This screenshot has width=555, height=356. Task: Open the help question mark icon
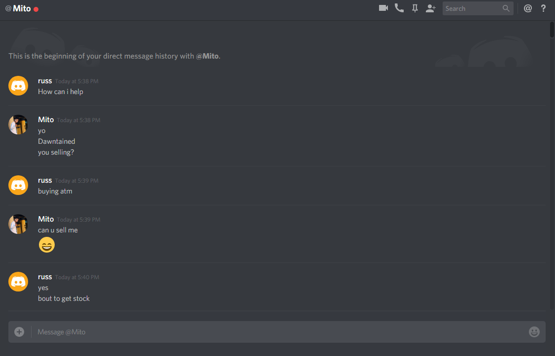coord(543,8)
